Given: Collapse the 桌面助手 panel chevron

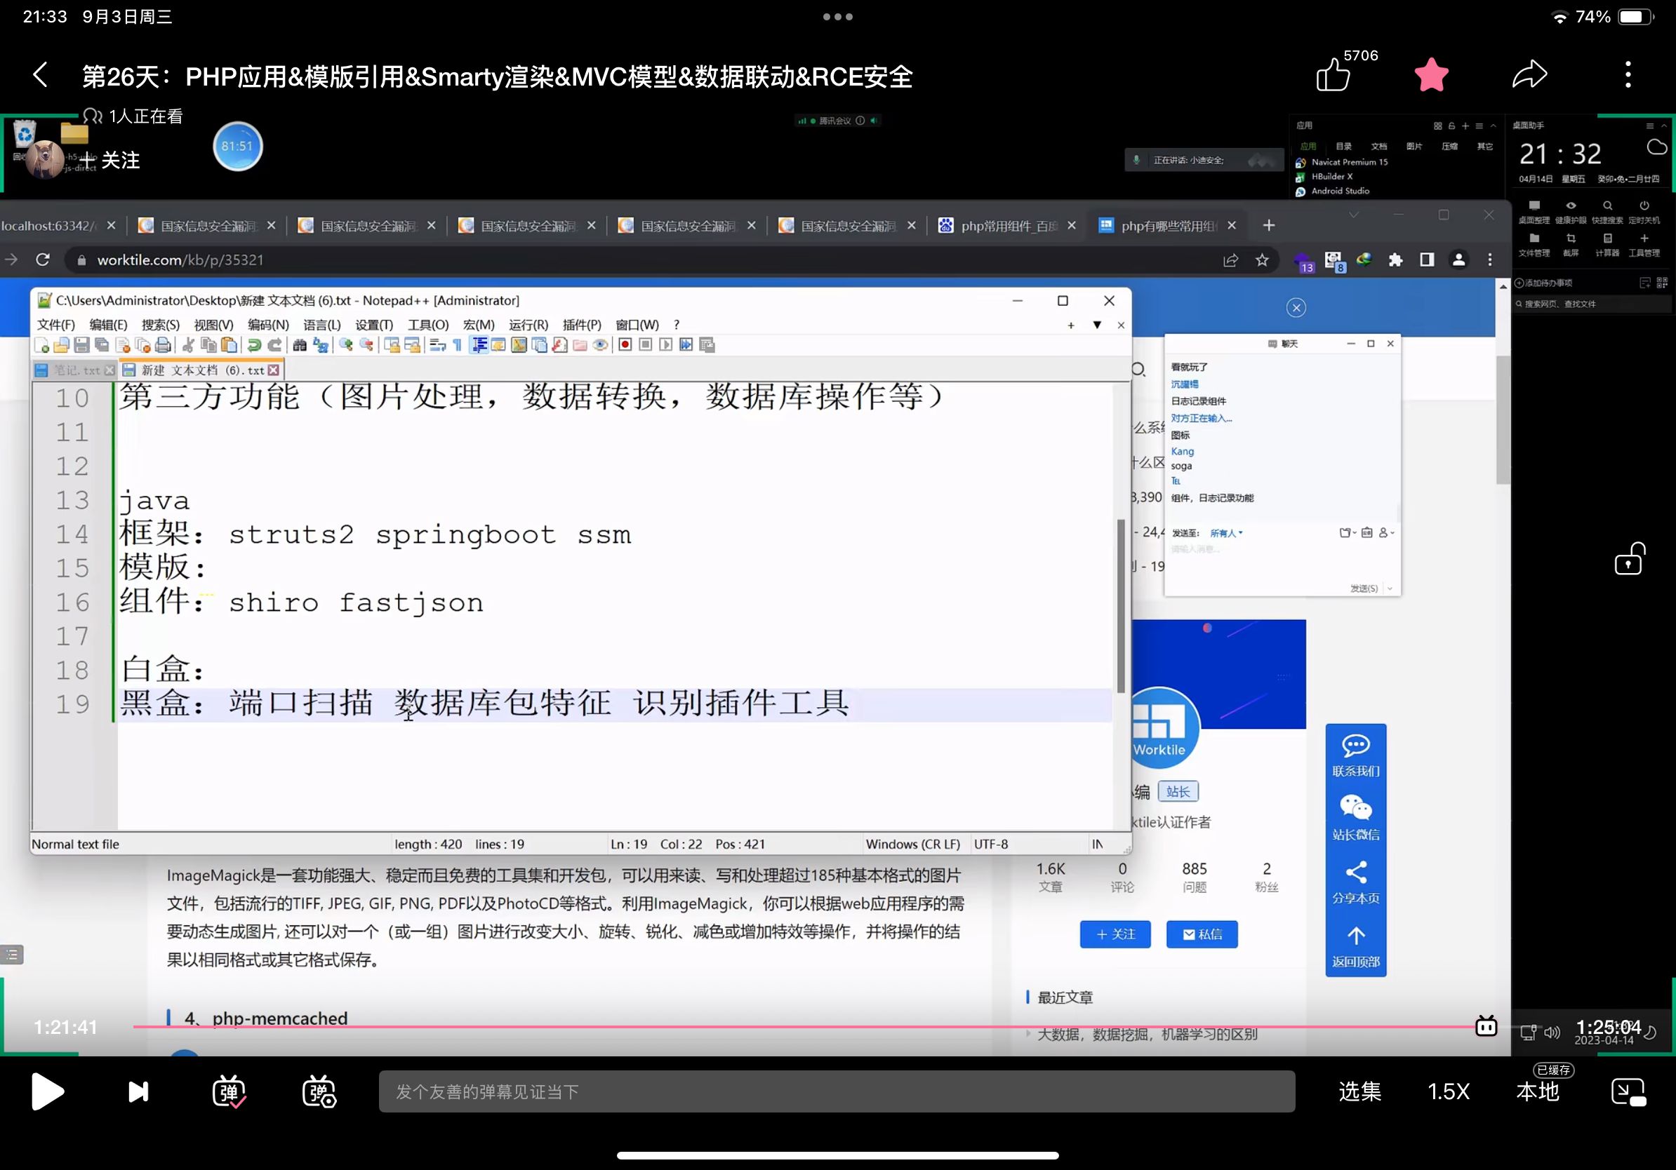Looking at the screenshot, I should pyautogui.click(x=1663, y=126).
